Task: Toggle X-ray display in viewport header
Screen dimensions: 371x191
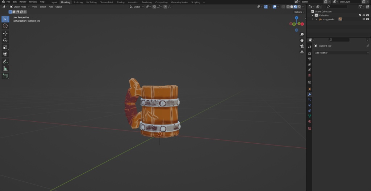Action: 283,7
